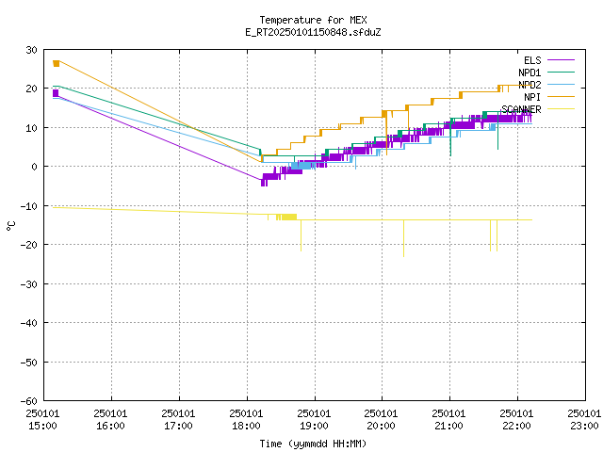The image size is (603, 452).
Task: Click the blue NPD2 legend line sample
Action: click(561, 85)
